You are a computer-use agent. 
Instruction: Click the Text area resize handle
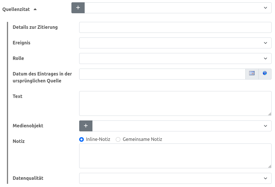point(270,114)
